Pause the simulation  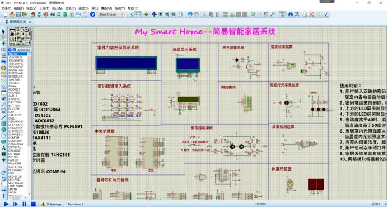[x=24, y=204]
